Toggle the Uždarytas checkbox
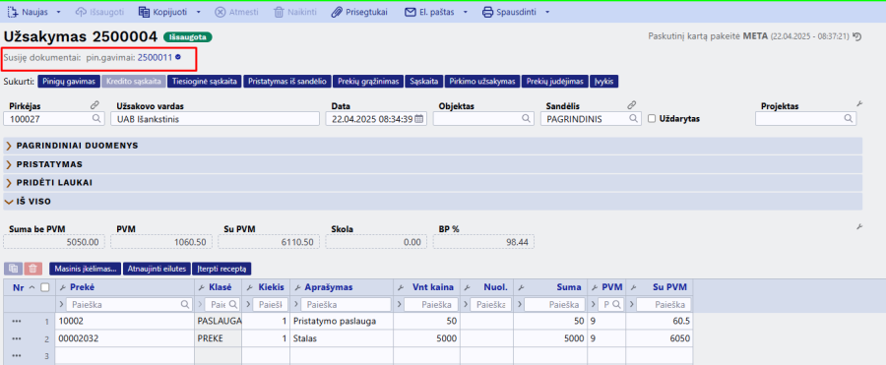This screenshot has height=365, width=886. click(652, 119)
